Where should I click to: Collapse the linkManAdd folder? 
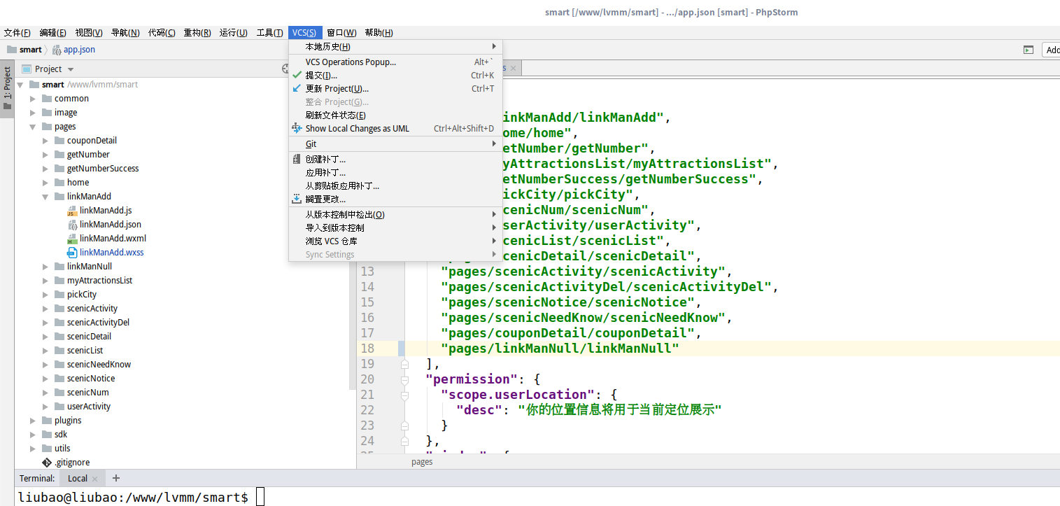click(x=45, y=196)
